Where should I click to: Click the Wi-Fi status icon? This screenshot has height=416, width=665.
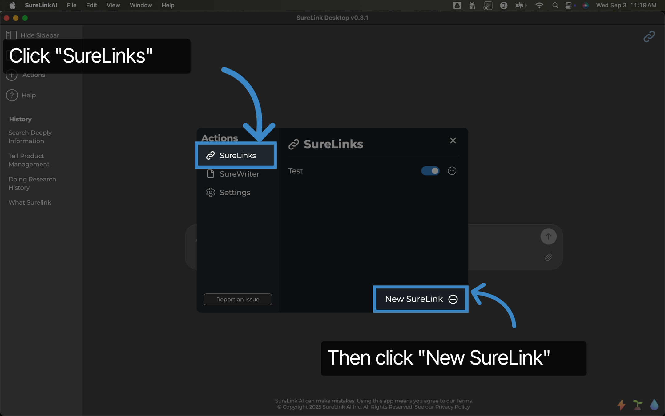(539, 5)
